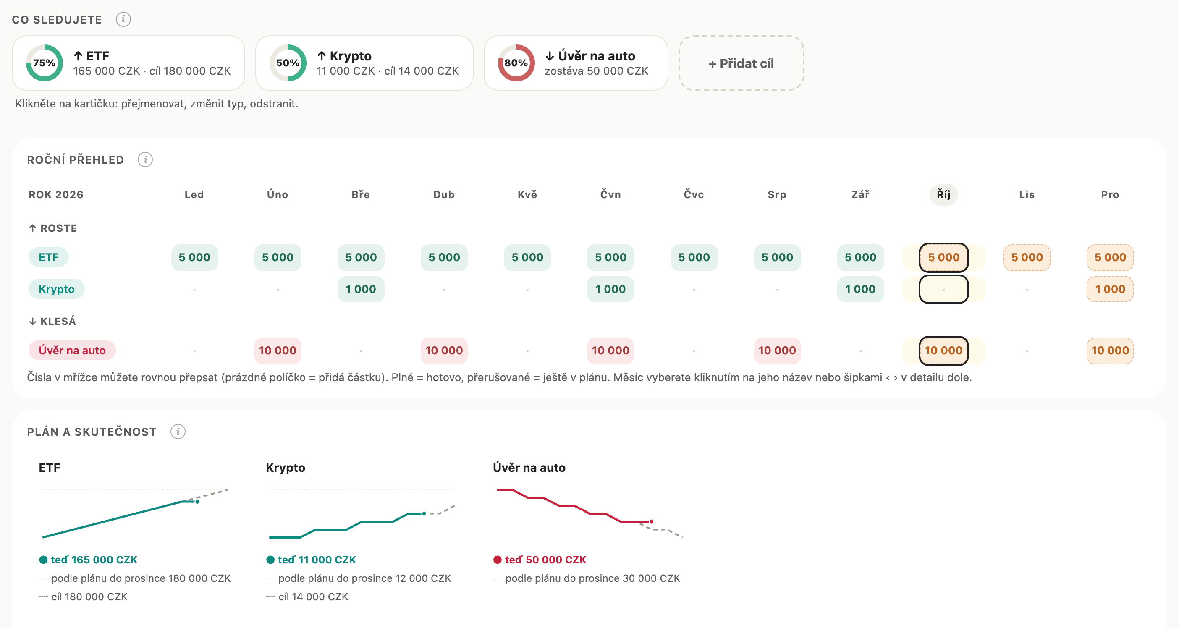Click the ETF 75% progress ring
The width and height of the screenshot is (1179, 628).
coord(45,63)
